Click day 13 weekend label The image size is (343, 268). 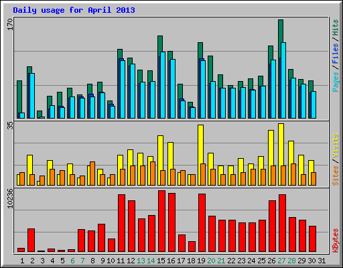(x=141, y=261)
